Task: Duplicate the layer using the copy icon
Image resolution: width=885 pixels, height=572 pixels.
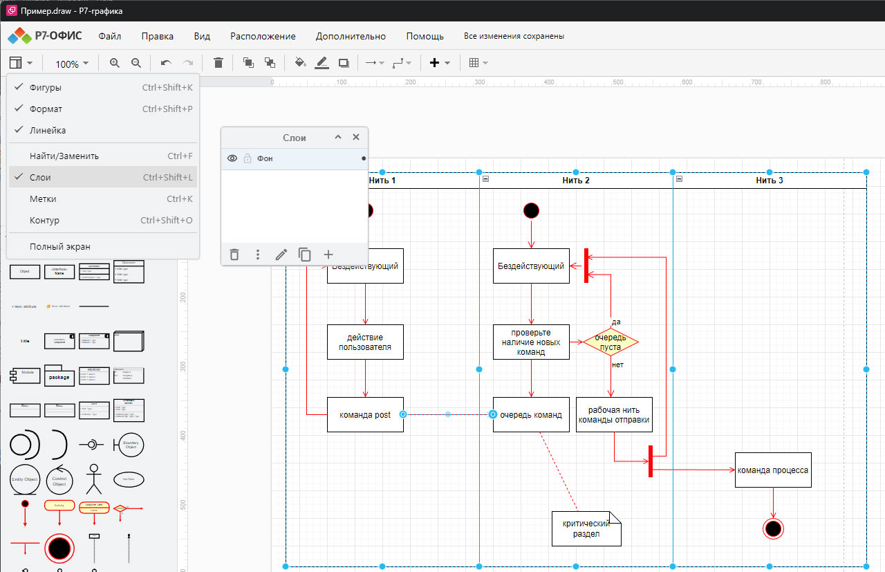Action: [304, 255]
